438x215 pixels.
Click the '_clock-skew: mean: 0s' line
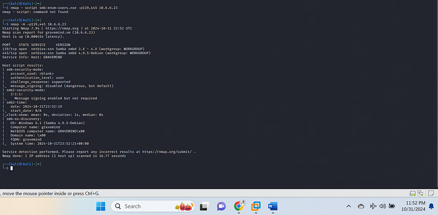[x=54, y=115]
